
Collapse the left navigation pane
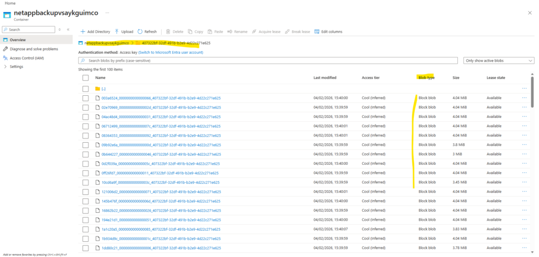pos(67,29)
